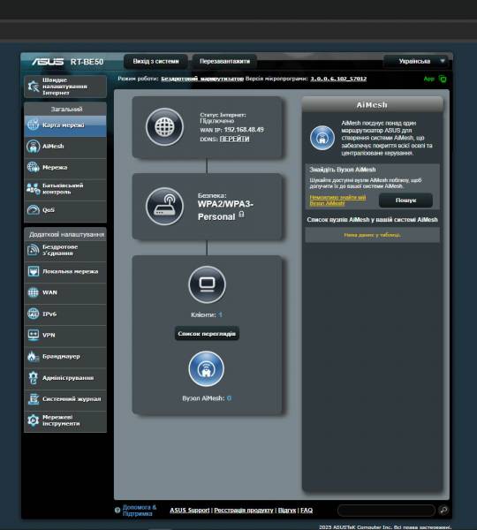Open the WAN globe icon
Viewport: 477px width, 530px height.
(x=33, y=292)
